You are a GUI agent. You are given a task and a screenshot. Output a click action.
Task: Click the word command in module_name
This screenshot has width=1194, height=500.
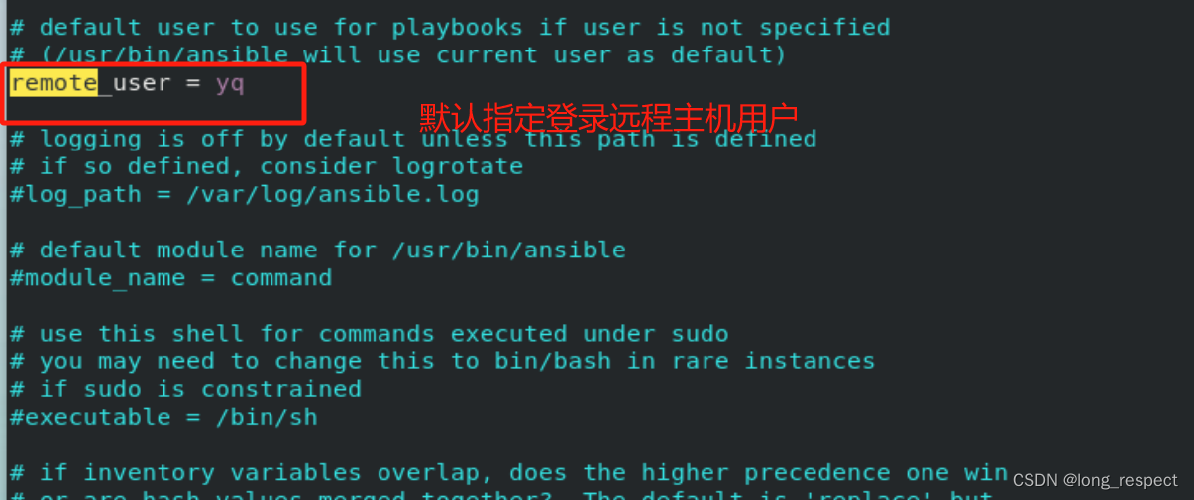[x=281, y=278]
